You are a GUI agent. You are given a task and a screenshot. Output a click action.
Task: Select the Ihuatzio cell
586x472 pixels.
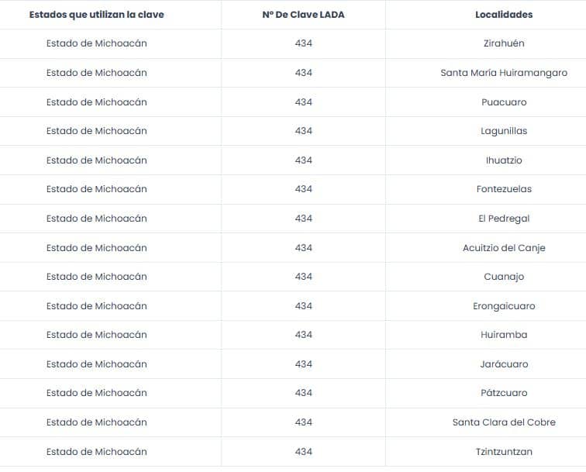[x=504, y=160]
